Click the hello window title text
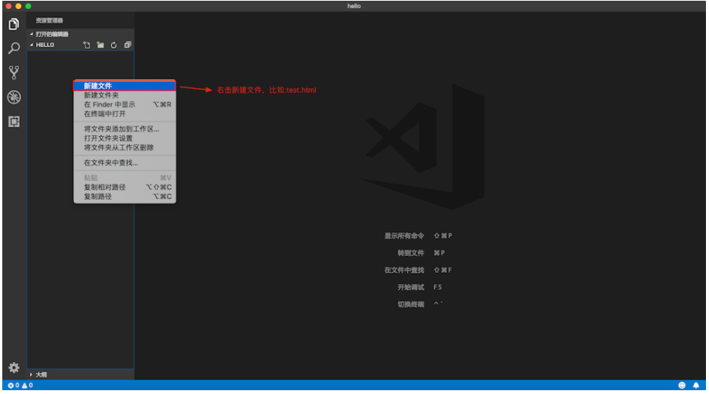The image size is (709, 394). click(x=354, y=6)
